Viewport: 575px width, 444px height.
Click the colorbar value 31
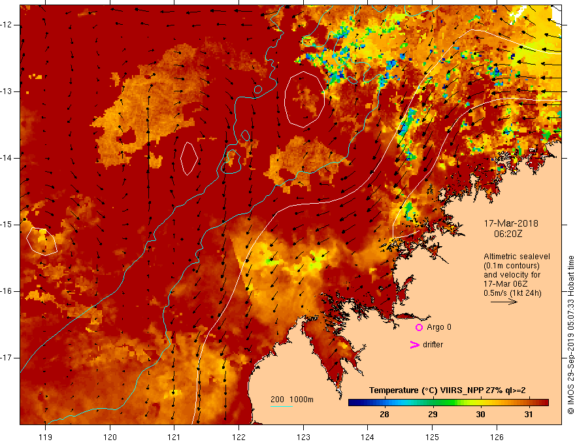pyautogui.click(x=528, y=415)
